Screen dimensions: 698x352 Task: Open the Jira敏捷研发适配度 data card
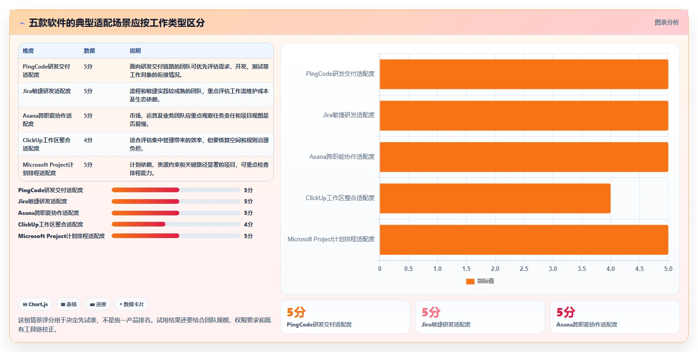pos(480,317)
